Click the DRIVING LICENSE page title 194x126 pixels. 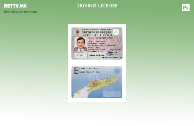click(x=97, y=6)
